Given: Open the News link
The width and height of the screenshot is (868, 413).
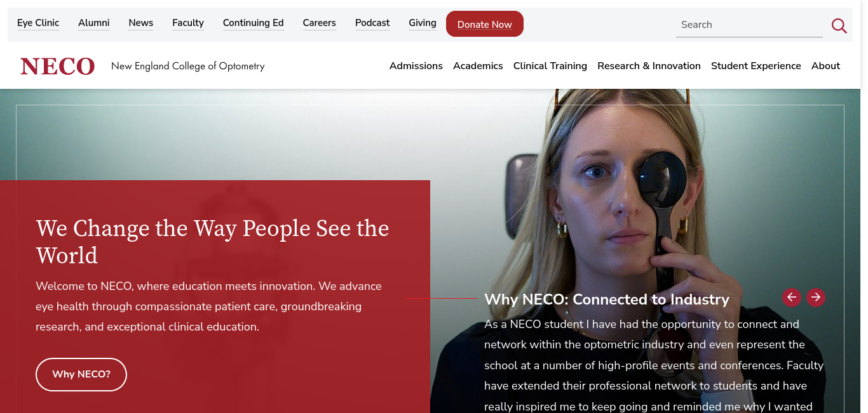Looking at the screenshot, I should (x=141, y=23).
